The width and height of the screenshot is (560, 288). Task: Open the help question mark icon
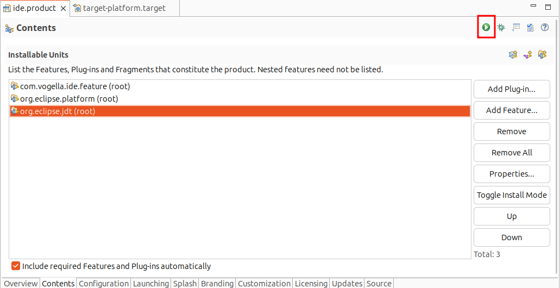tap(545, 27)
